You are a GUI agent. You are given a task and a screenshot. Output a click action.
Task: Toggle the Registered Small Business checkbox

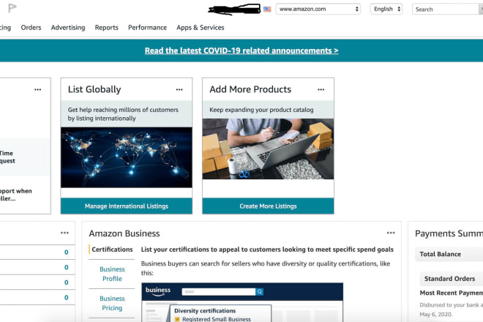(177, 319)
